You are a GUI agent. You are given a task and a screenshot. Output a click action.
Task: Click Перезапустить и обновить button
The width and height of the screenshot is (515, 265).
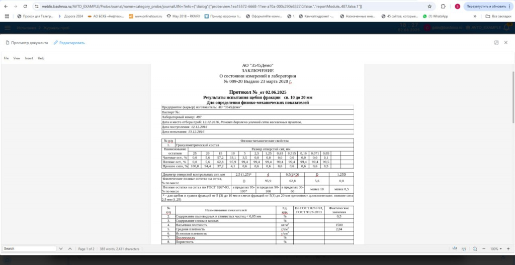(x=486, y=6)
